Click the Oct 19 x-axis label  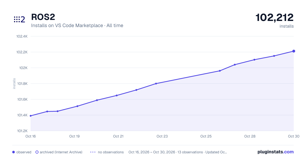click(x=74, y=136)
